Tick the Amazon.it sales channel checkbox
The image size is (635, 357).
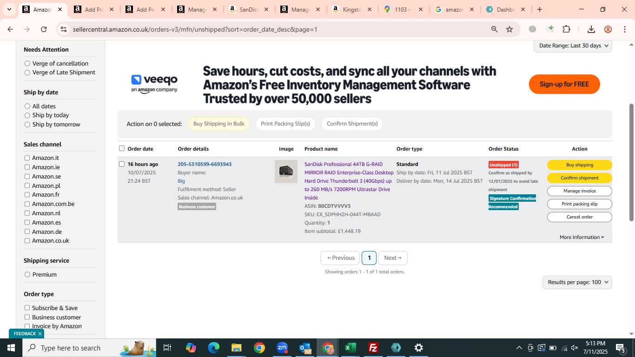[27, 158]
